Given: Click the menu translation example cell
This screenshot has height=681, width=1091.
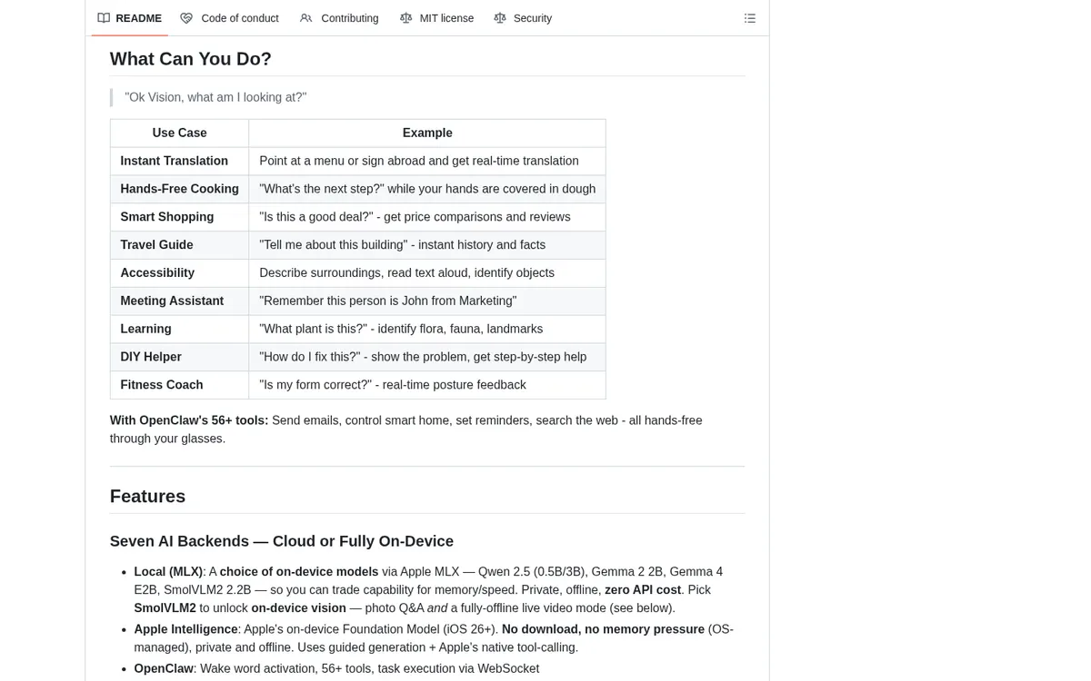Looking at the screenshot, I should tap(427, 161).
